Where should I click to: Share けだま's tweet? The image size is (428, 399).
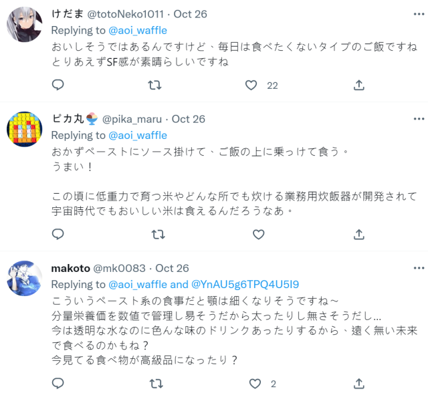pyautogui.click(x=359, y=85)
